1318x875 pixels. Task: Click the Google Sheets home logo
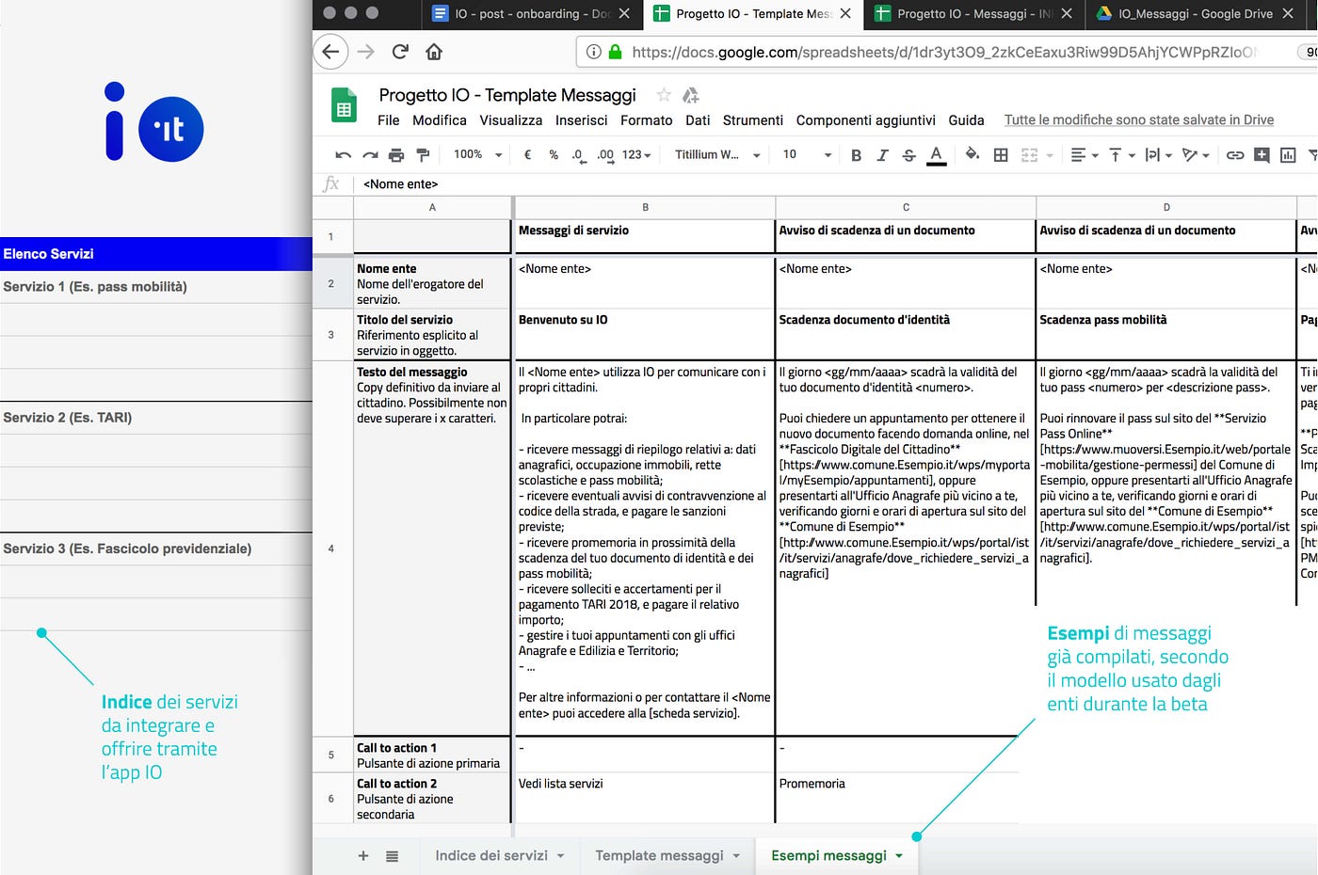click(345, 105)
